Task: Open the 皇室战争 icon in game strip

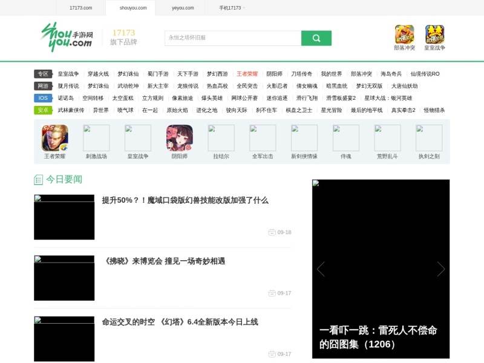Action: click(138, 138)
